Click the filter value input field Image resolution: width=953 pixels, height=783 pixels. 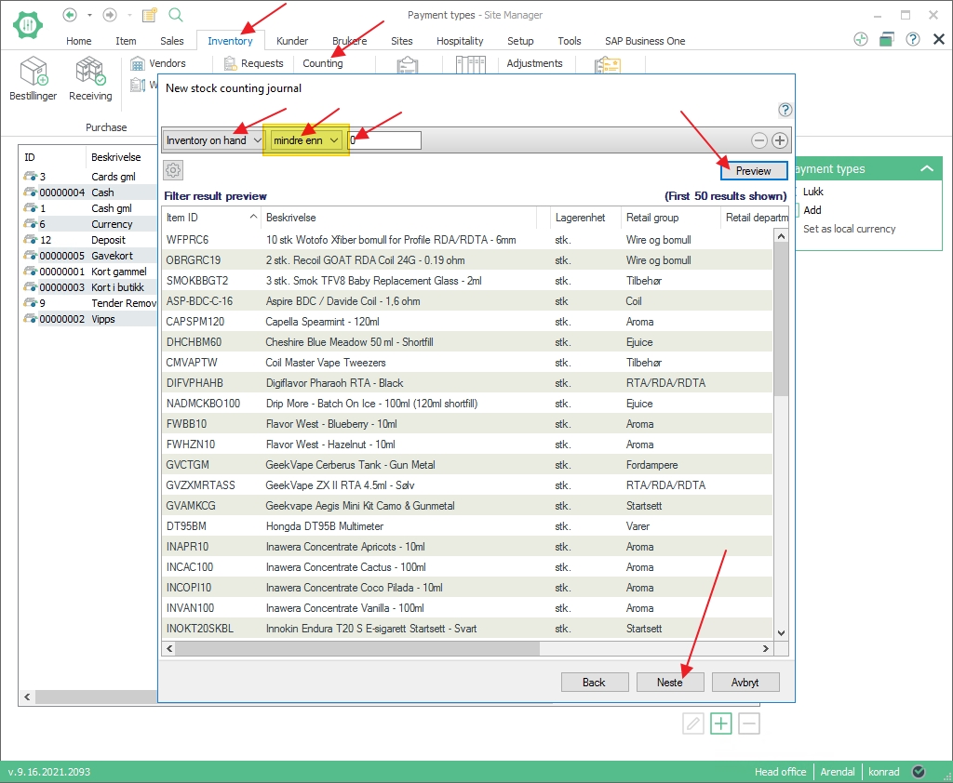coord(384,140)
